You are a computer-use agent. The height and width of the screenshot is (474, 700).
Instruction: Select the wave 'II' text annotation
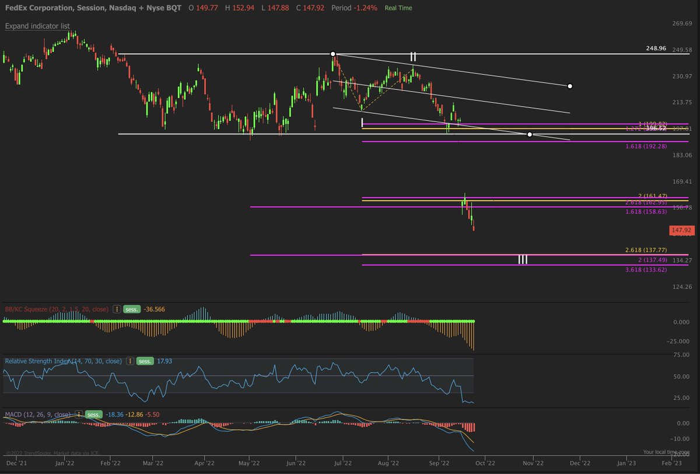pos(413,57)
